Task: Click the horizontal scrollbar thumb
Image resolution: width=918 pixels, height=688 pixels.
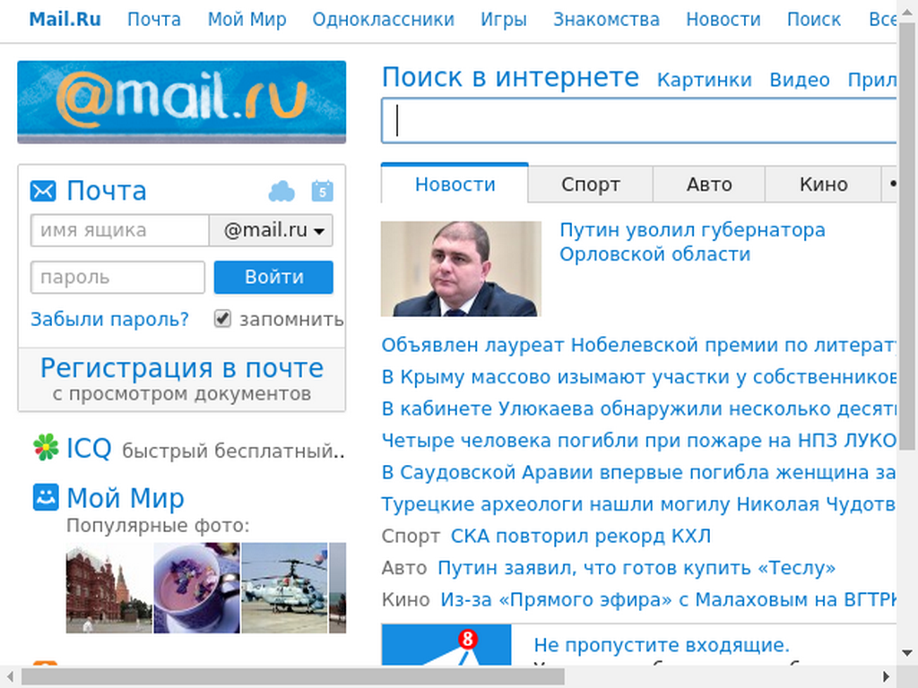Action: [293, 677]
